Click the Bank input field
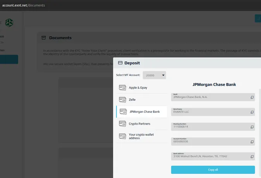The height and width of the screenshot is (178, 261). [213, 97]
